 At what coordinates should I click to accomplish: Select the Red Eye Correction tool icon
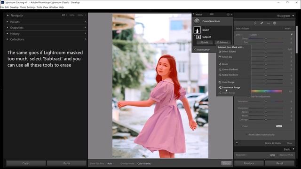[x=269, y=23]
